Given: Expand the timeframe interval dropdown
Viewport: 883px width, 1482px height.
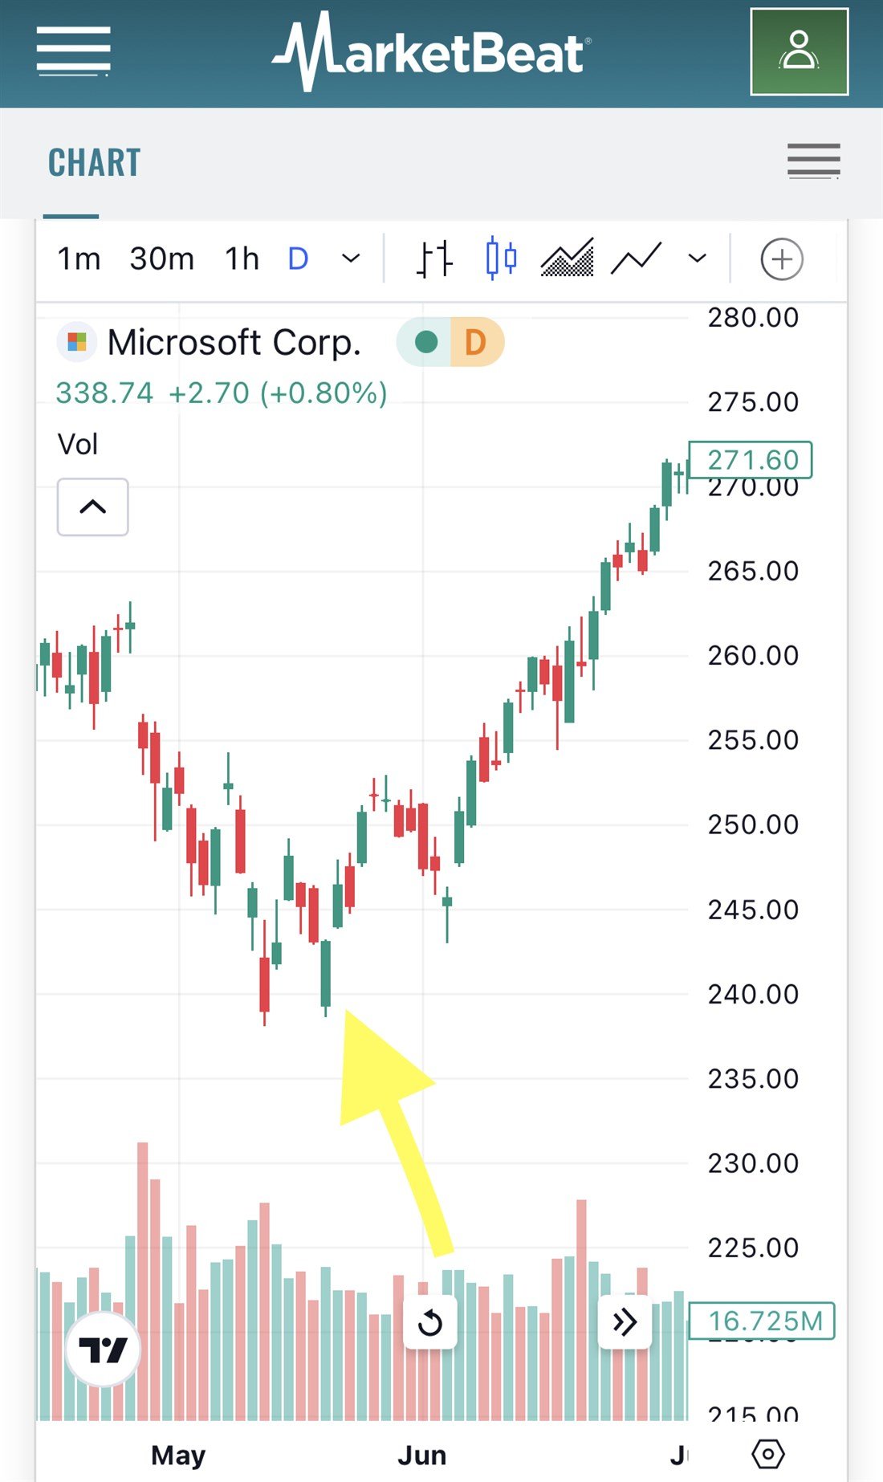Looking at the screenshot, I should click(351, 259).
